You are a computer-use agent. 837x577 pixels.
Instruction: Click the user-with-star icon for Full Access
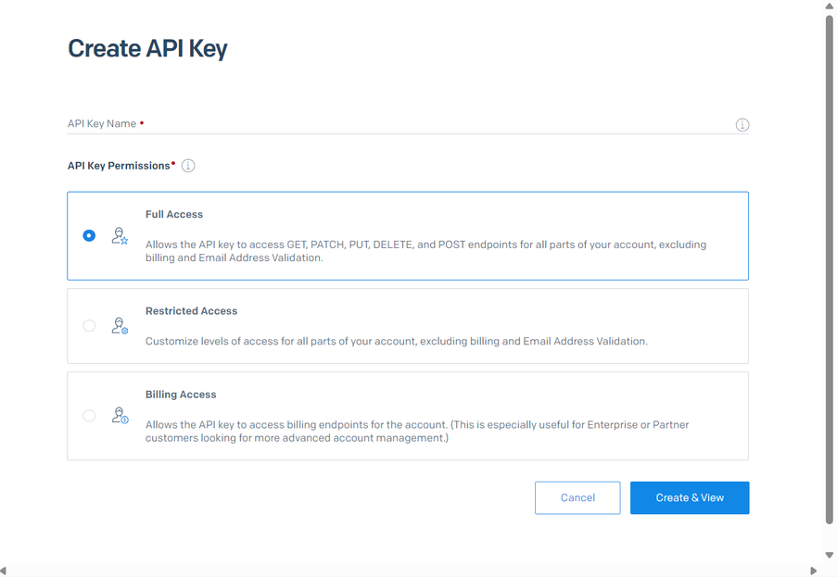(119, 235)
